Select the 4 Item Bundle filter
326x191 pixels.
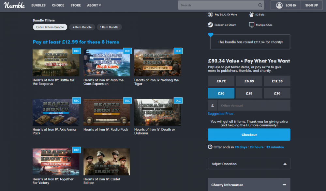pyautogui.click(x=82, y=27)
